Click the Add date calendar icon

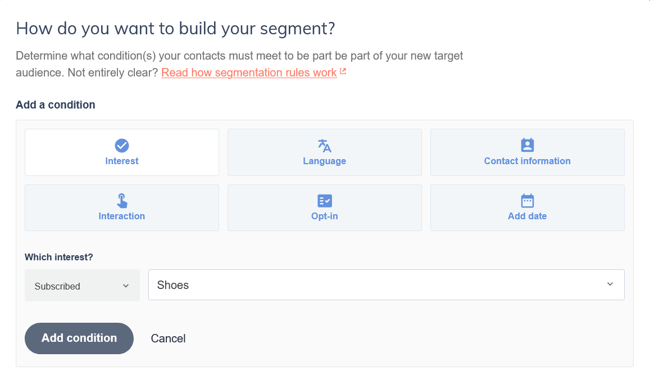(x=527, y=201)
